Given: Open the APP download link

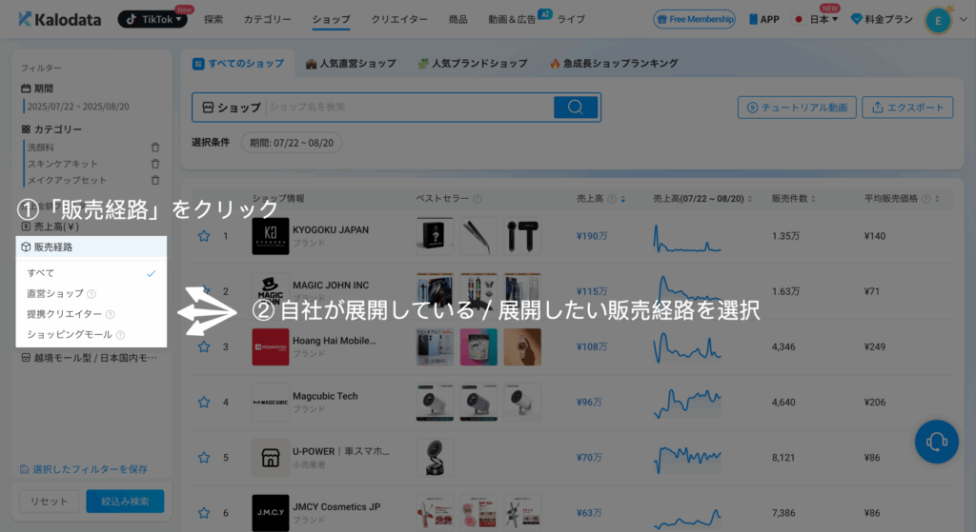Looking at the screenshot, I should pyautogui.click(x=763, y=19).
